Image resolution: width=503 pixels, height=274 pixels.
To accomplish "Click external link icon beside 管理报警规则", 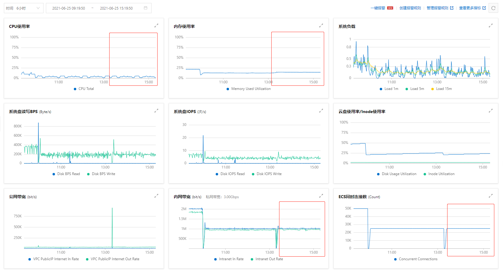I will click(x=452, y=8).
